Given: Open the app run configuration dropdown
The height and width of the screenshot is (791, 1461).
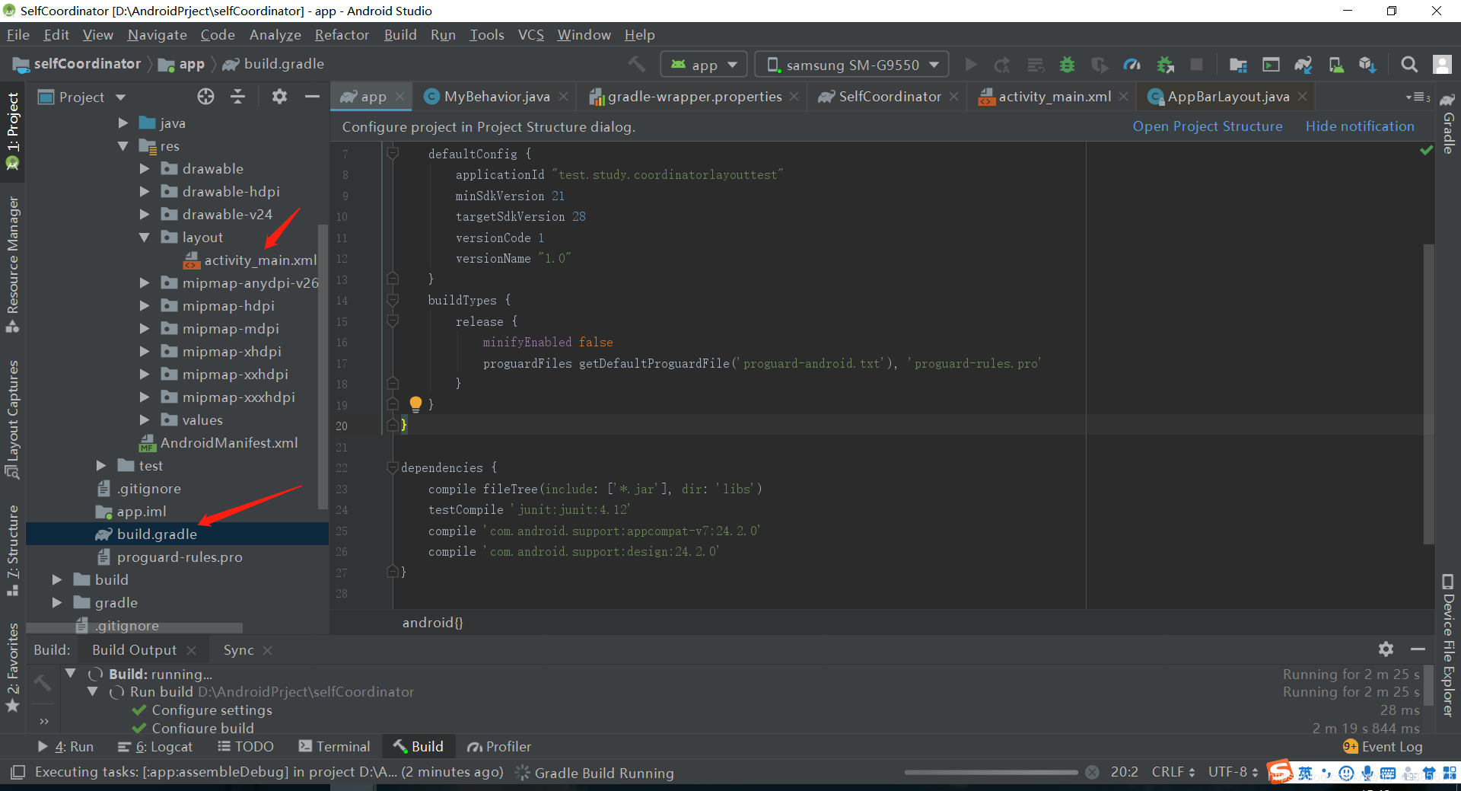Looking at the screenshot, I should pyautogui.click(x=703, y=64).
